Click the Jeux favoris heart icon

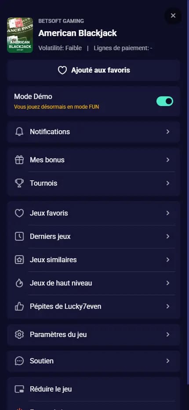pos(19,213)
